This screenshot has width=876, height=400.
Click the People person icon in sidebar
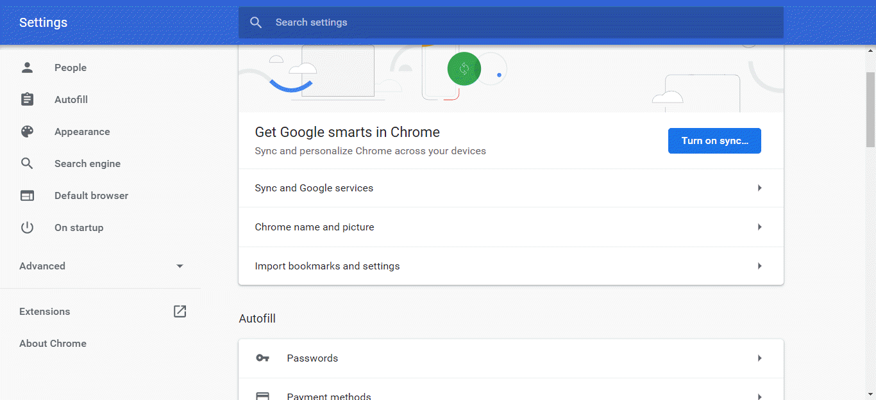[x=27, y=67]
